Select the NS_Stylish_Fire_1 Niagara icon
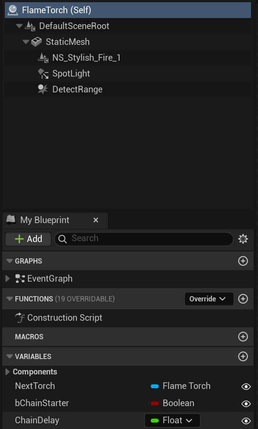Image resolution: width=258 pixels, height=429 pixels. [43, 58]
